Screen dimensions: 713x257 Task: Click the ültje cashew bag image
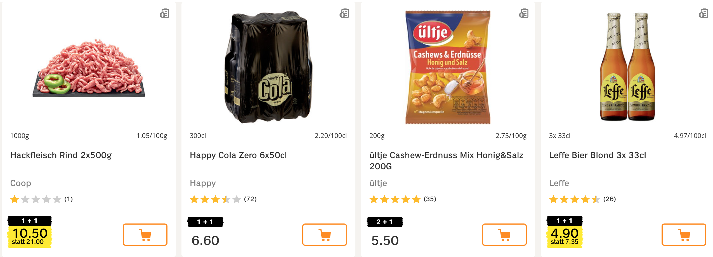[x=448, y=67]
